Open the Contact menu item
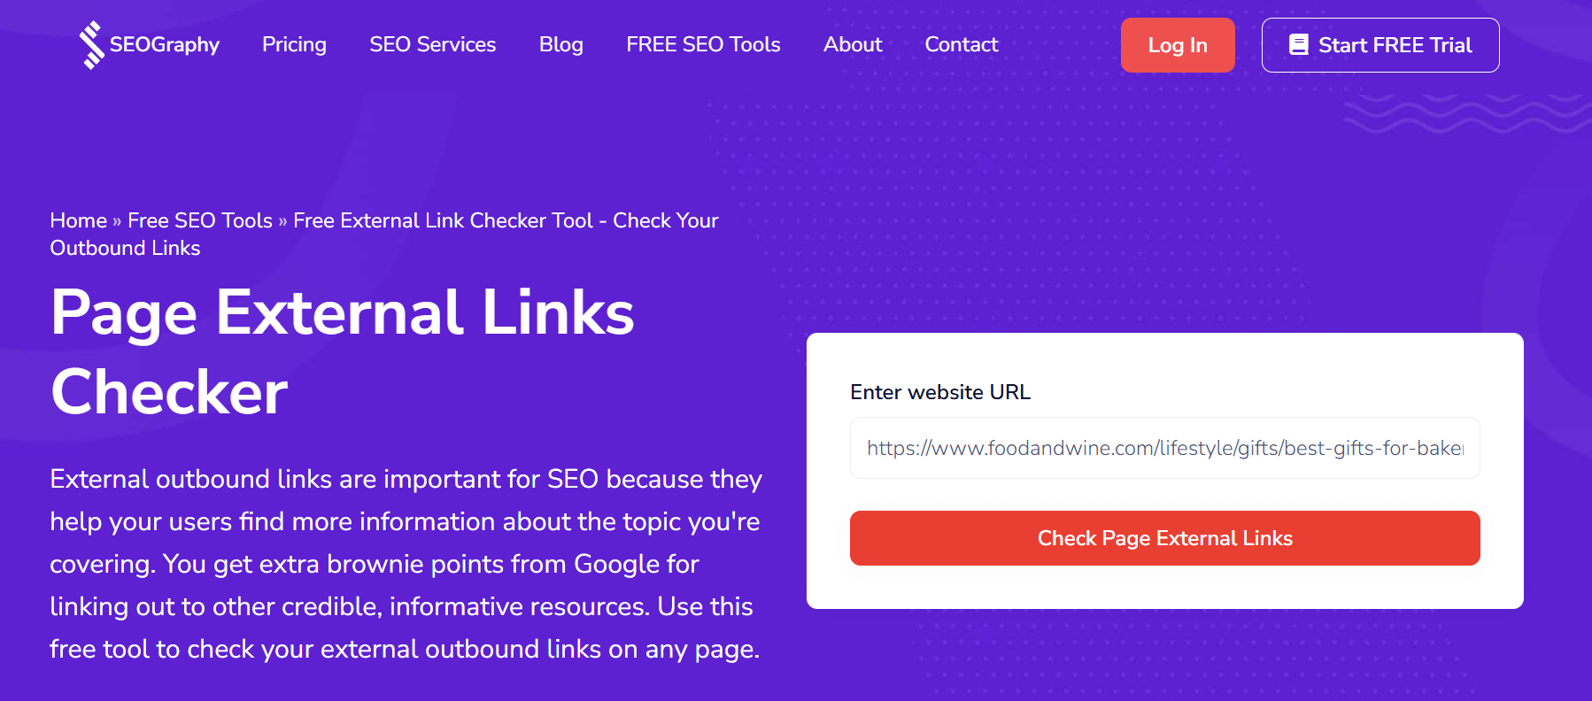Image resolution: width=1592 pixels, height=701 pixels. (x=961, y=45)
